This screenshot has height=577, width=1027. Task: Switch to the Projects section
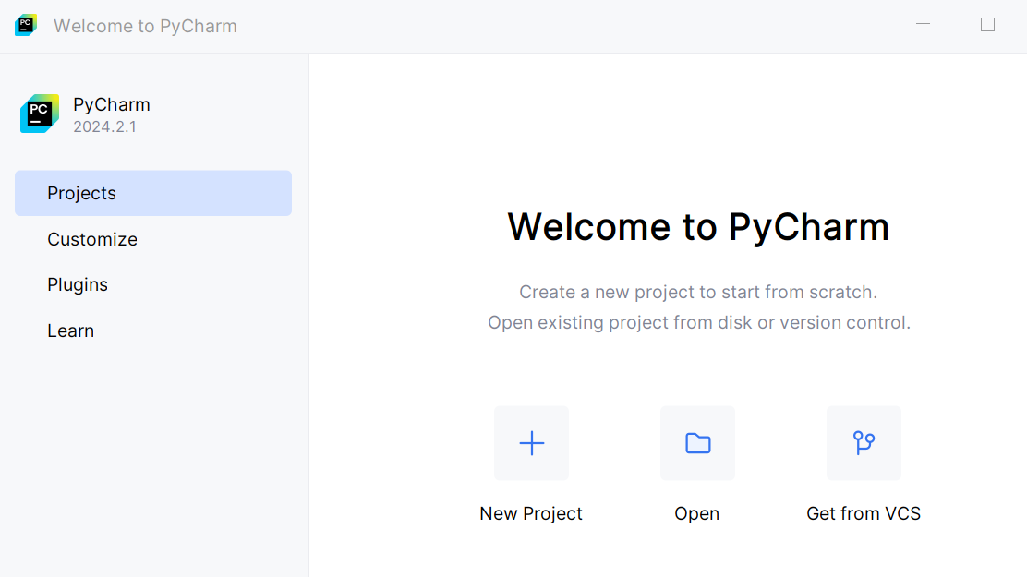(x=81, y=193)
